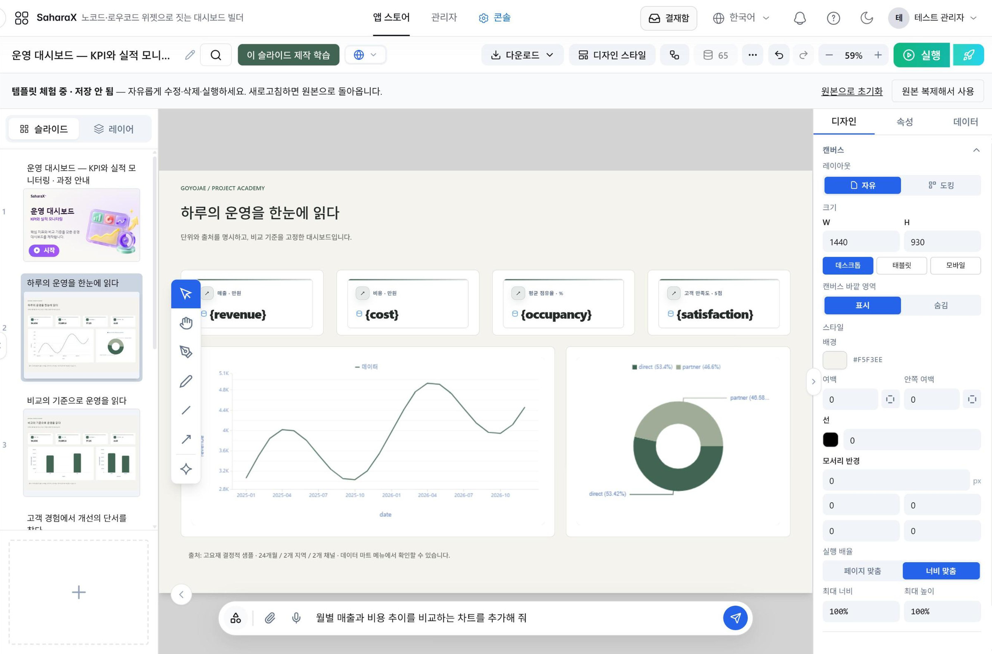Switch to the 속성 tab

pos(905,122)
